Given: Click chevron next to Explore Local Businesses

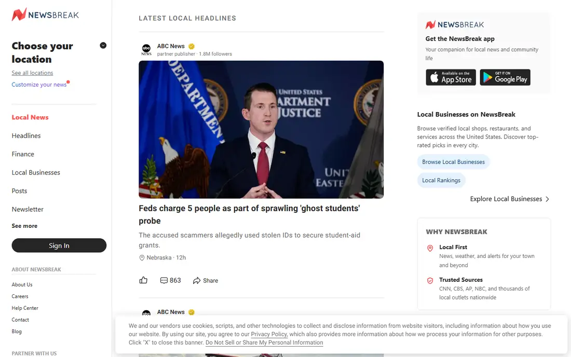Looking at the screenshot, I should (547, 199).
